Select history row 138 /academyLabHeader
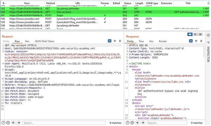The image size is (211, 126). click(x=105, y=26)
